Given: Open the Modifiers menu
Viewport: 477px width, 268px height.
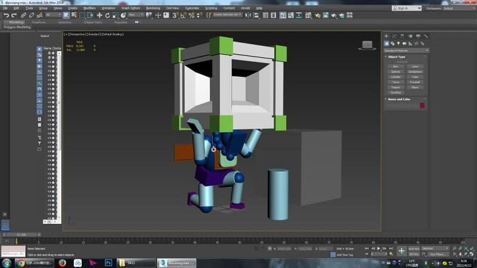Looking at the screenshot, I should click(89, 8).
